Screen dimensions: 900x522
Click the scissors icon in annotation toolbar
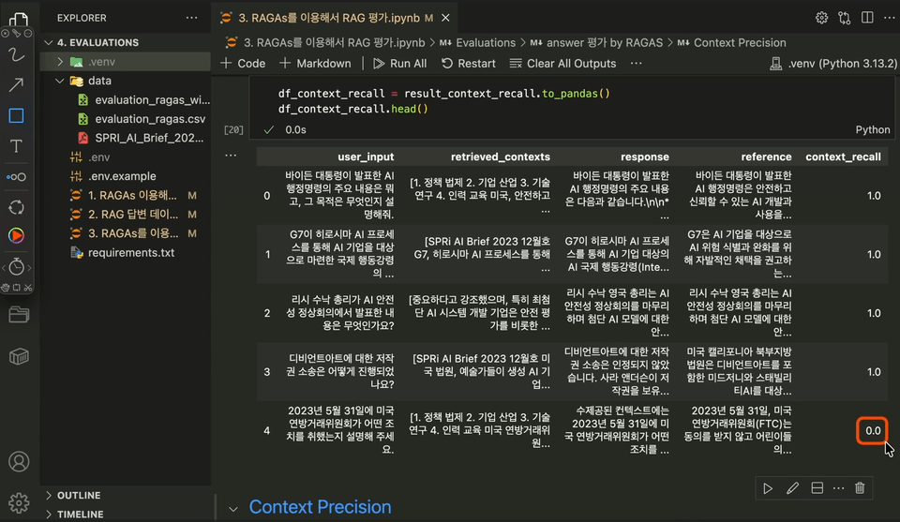point(27,288)
